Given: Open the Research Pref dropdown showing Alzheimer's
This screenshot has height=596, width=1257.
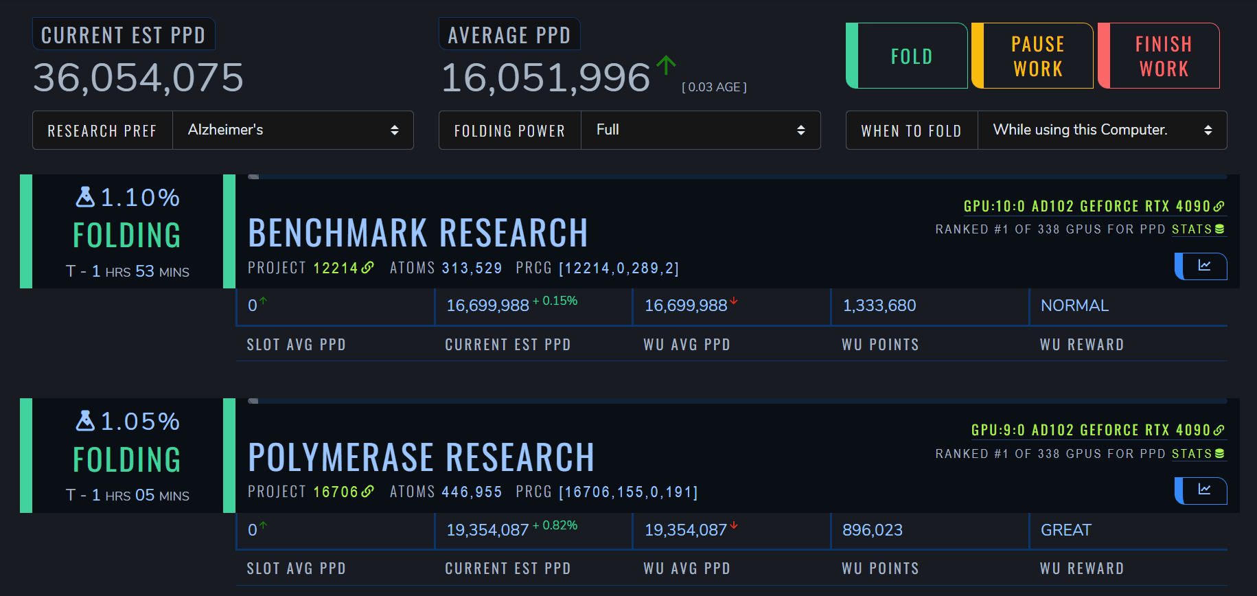Looking at the screenshot, I should (292, 130).
